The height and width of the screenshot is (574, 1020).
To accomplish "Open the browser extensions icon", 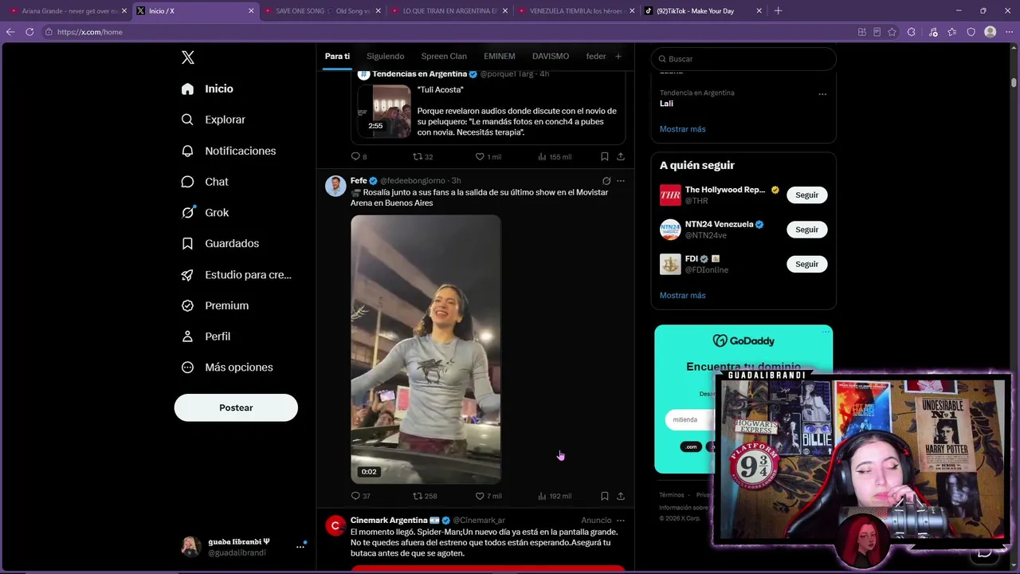I will [x=911, y=32].
